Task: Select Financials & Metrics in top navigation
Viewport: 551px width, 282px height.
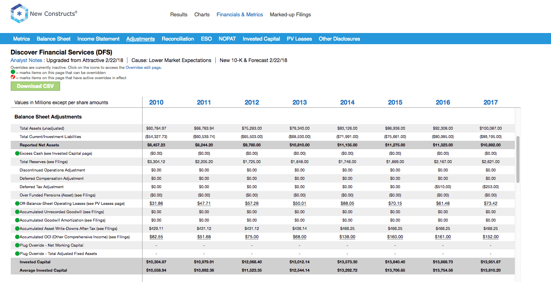Action: point(240,14)
